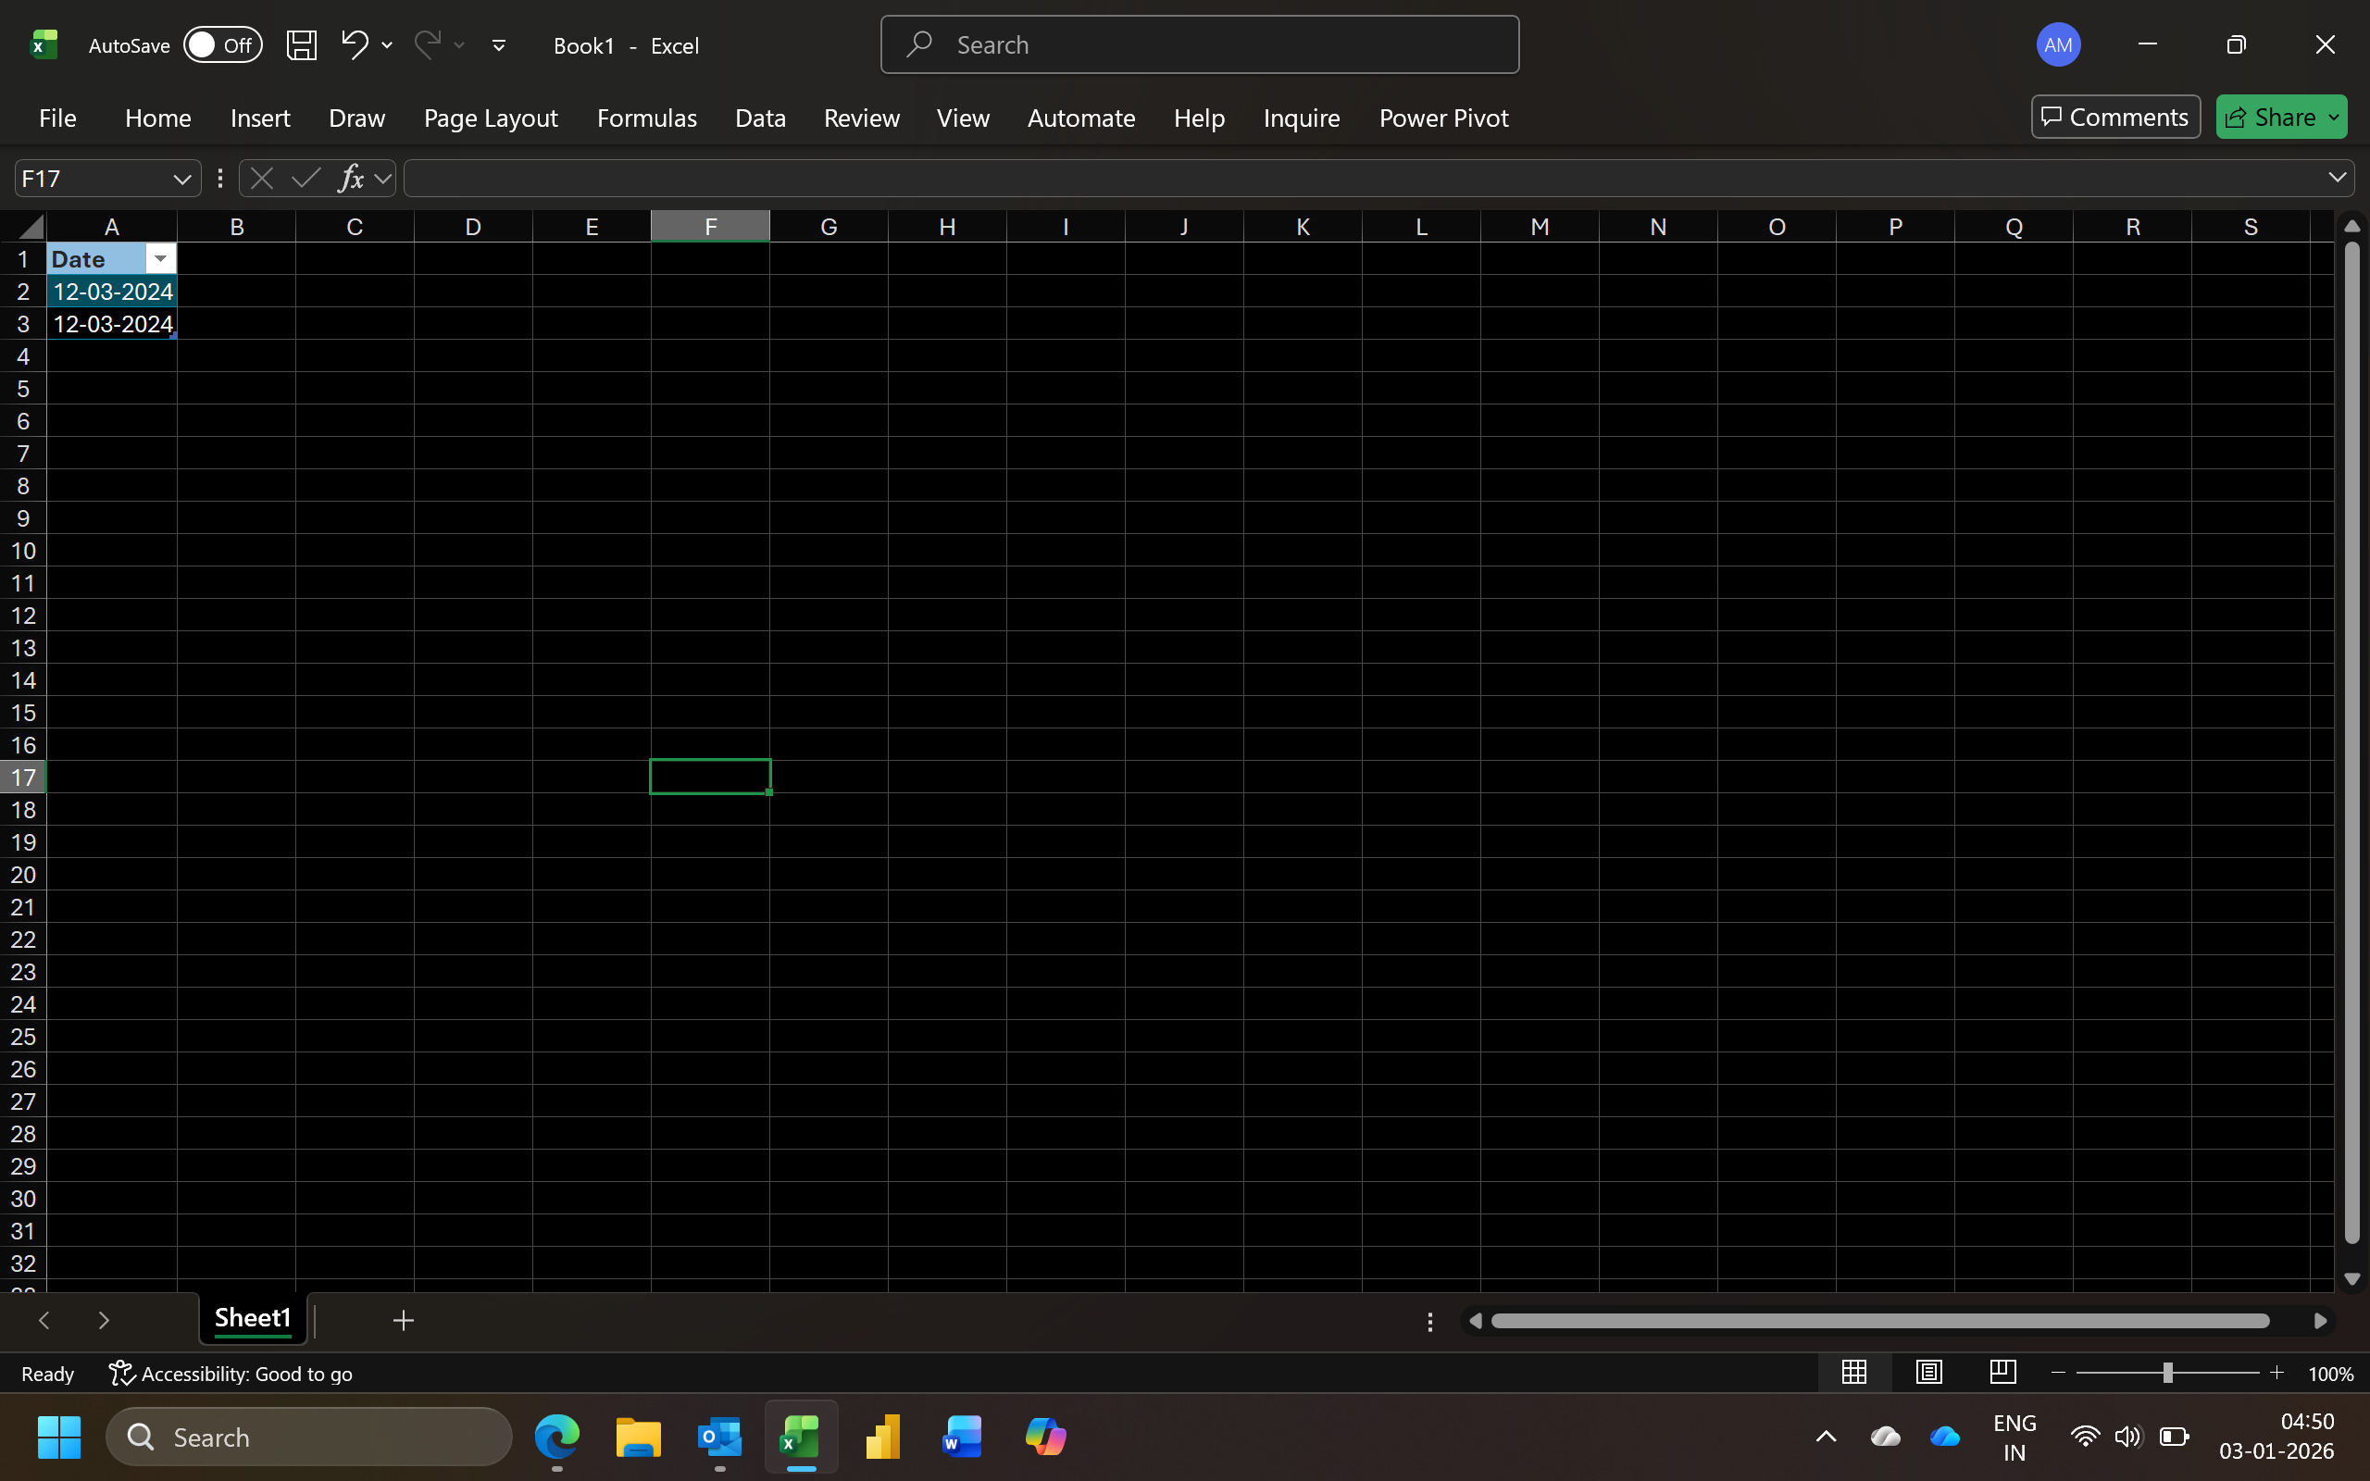The image size is (2370, 1481).
Task: Select column F header
Action: click(710, 226)
